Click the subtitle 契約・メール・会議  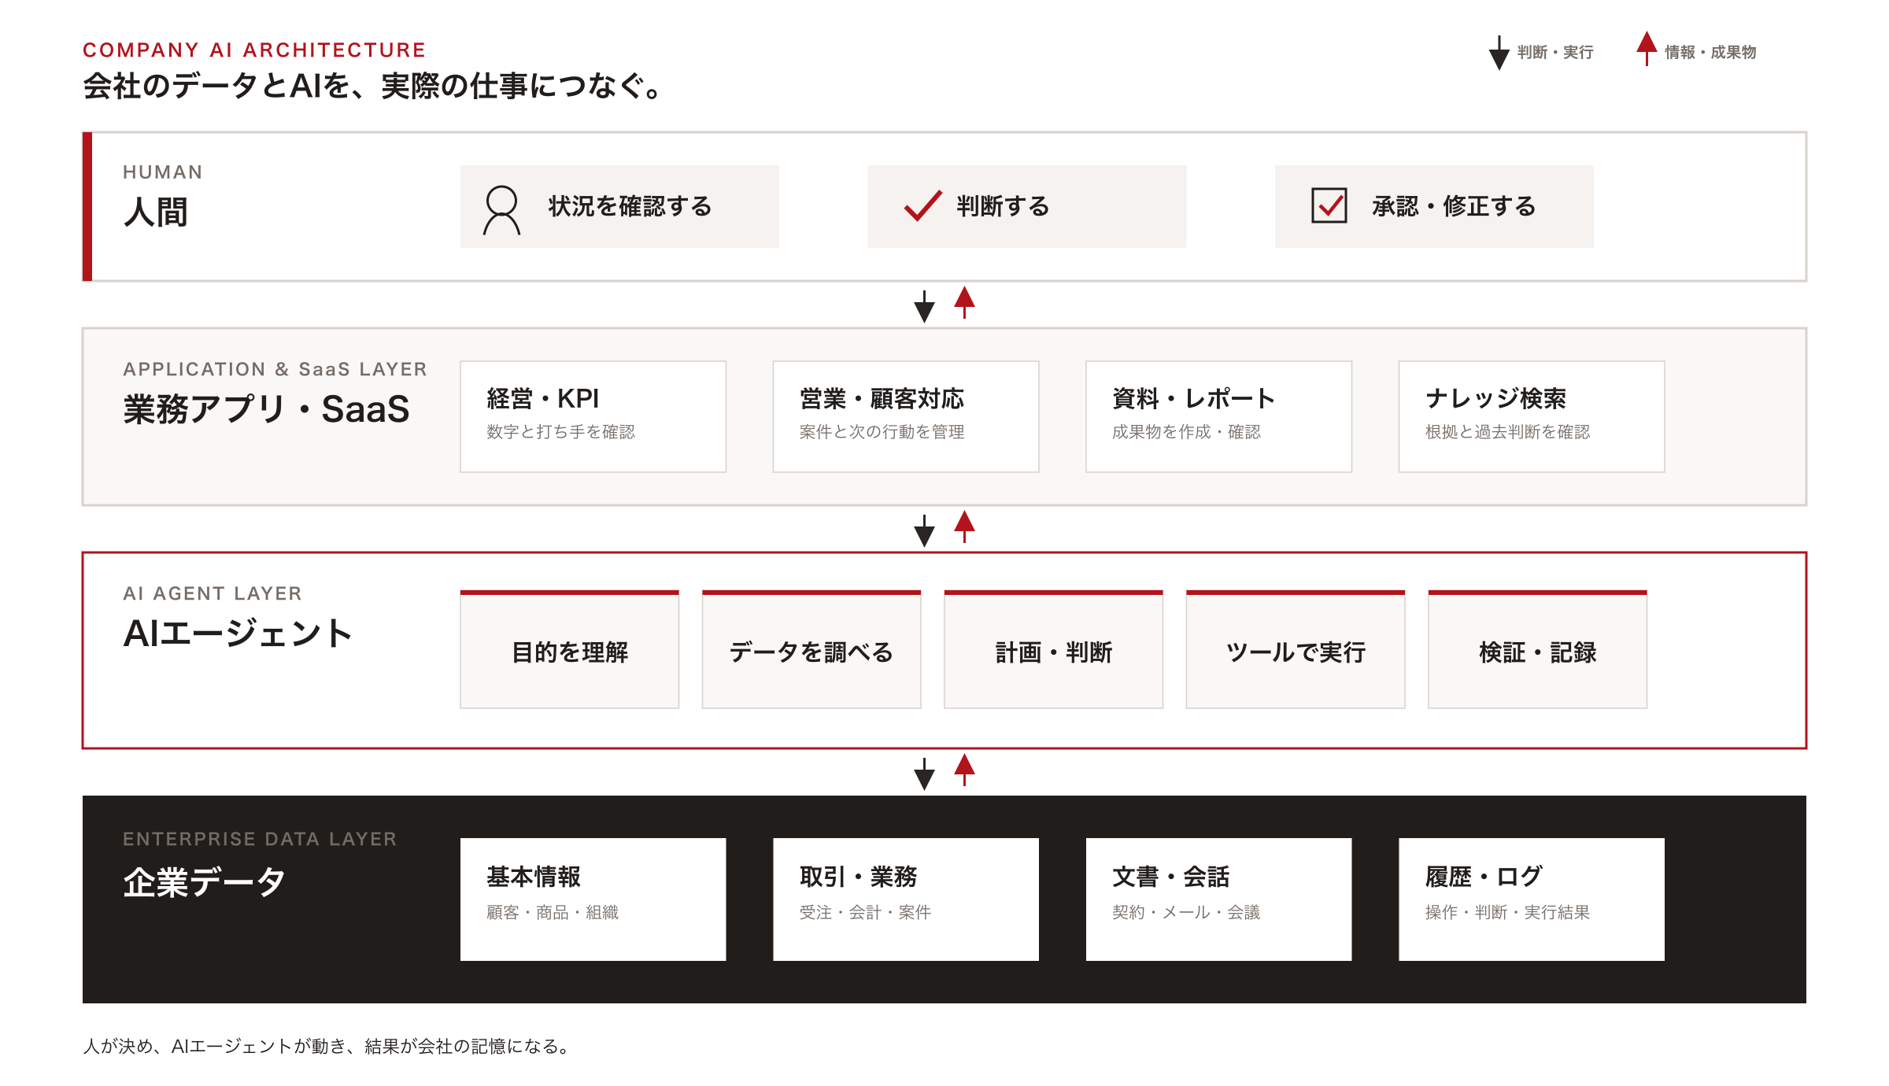click(1186, 912)
